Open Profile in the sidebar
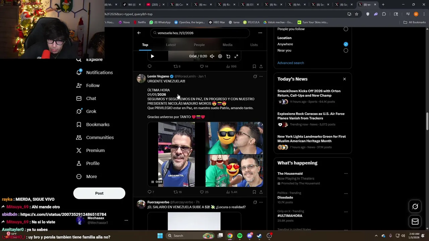Screen dimensions: 429x241 88,163
